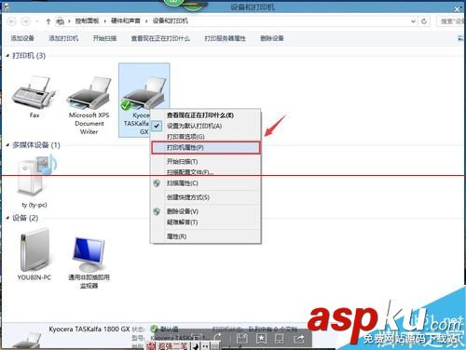466x350 pixels.
Task: Toggle 设置为默认打印机(A) in context menu
Action: point(205,126)
